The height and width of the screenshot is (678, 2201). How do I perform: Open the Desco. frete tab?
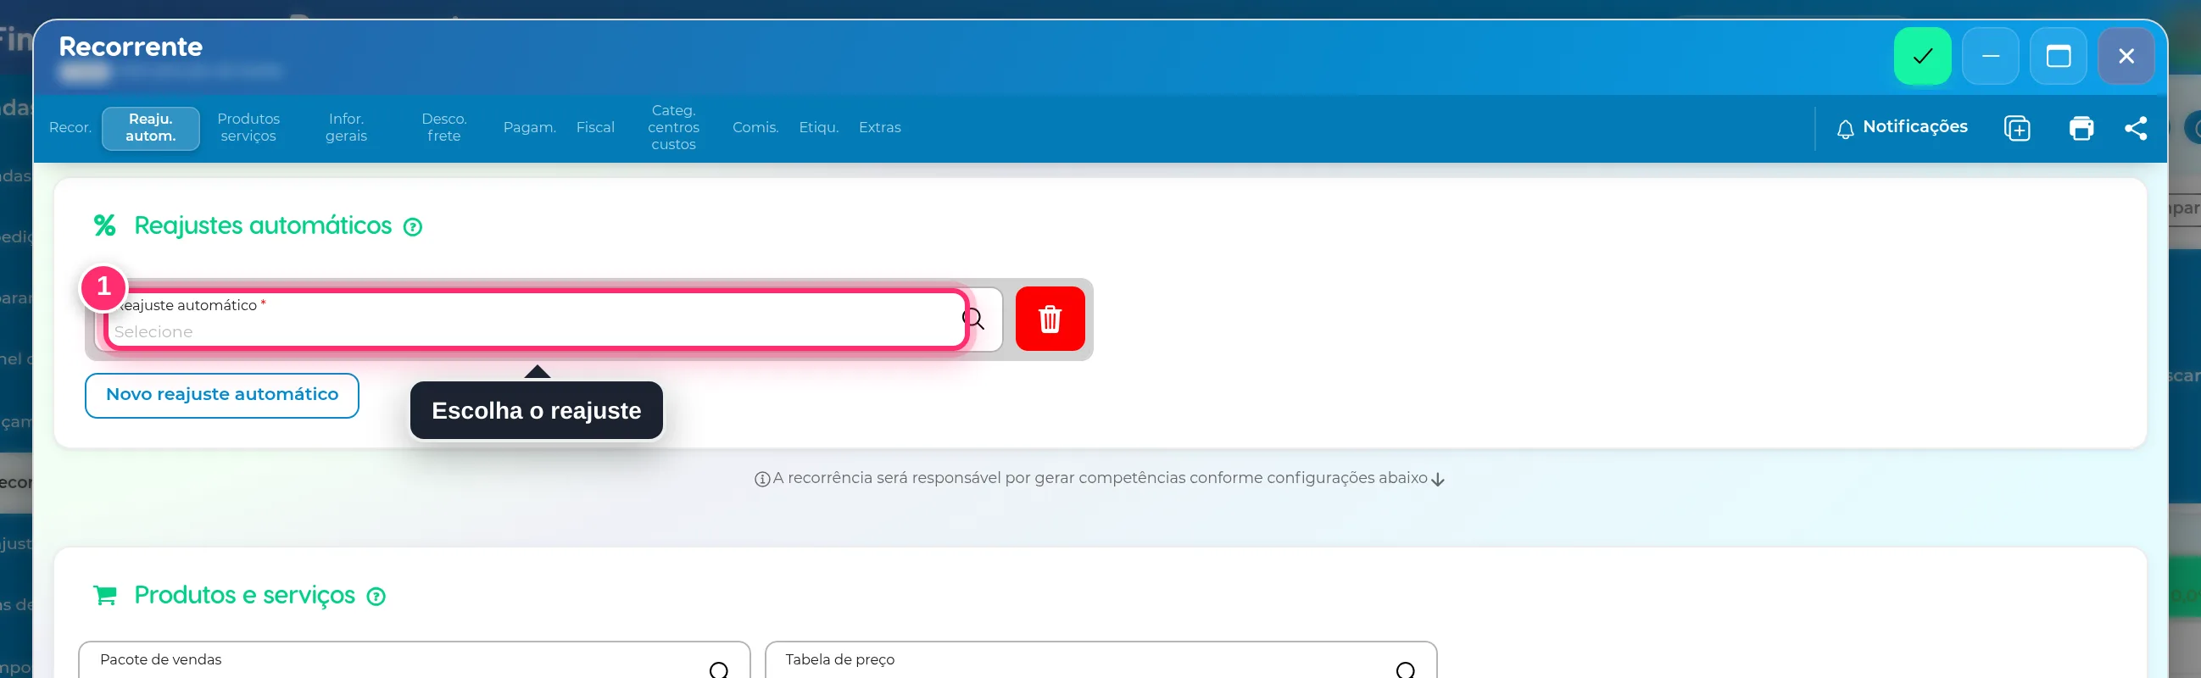pos(444,127)
